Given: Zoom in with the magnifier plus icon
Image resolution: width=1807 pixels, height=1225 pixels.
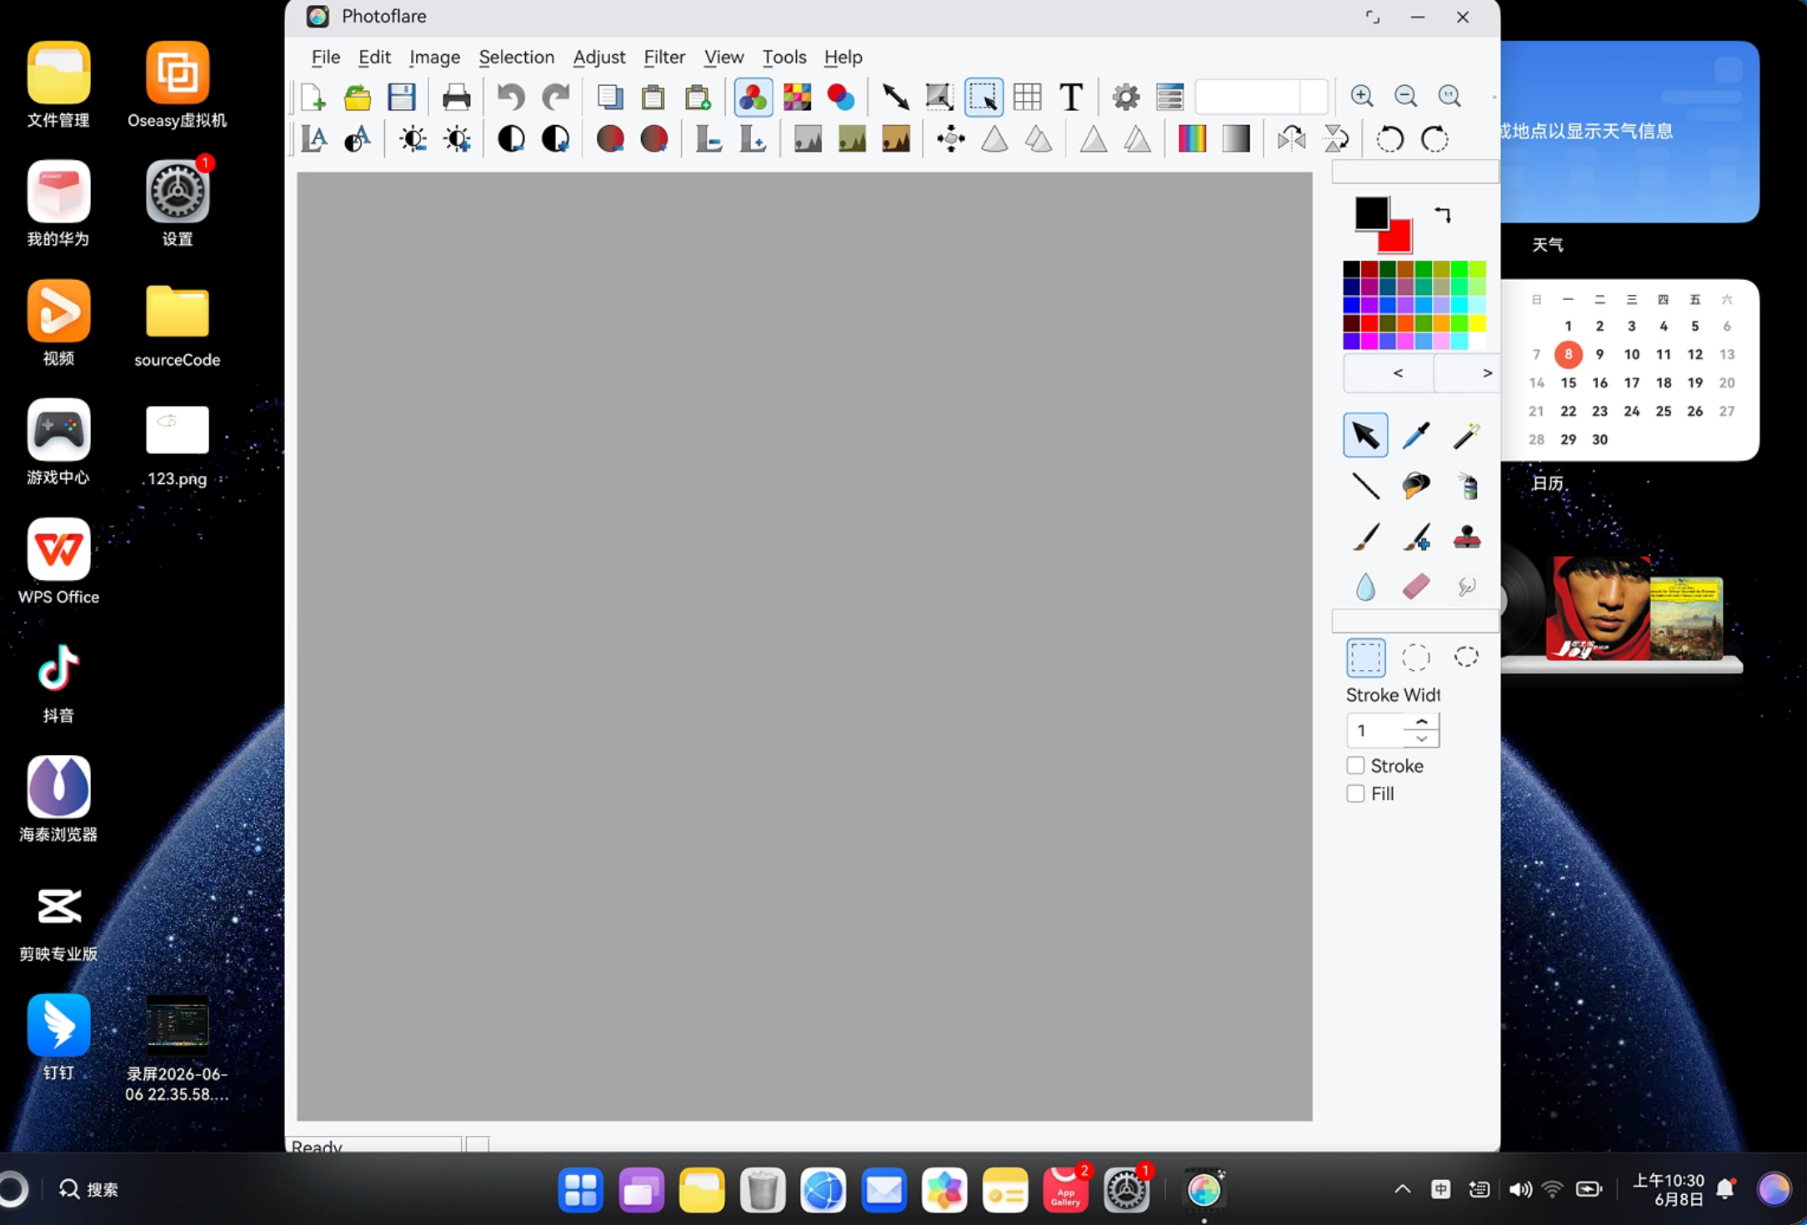Looking at the screenshot, I should (x=1362, y=96).
